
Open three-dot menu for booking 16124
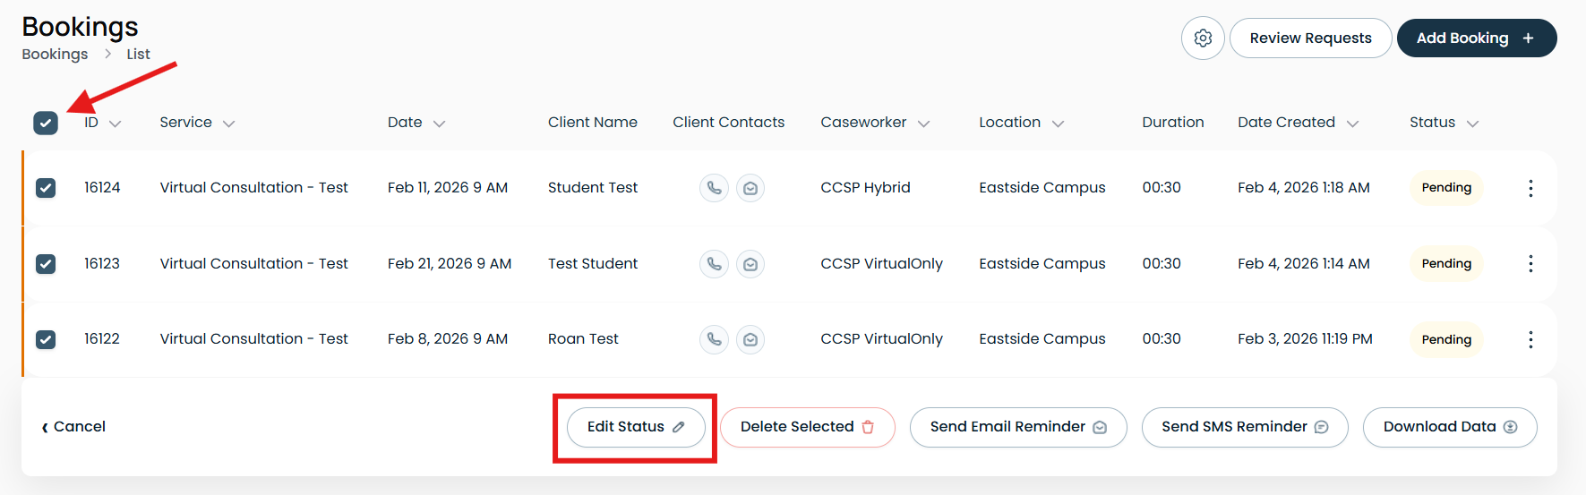click(1530, 188)
